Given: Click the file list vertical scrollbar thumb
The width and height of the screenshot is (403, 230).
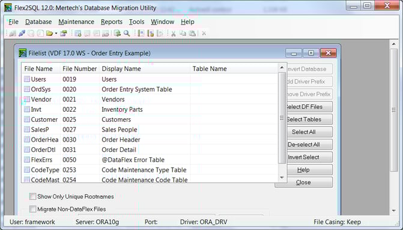Looking at the screenshot, I should [282, 118].
